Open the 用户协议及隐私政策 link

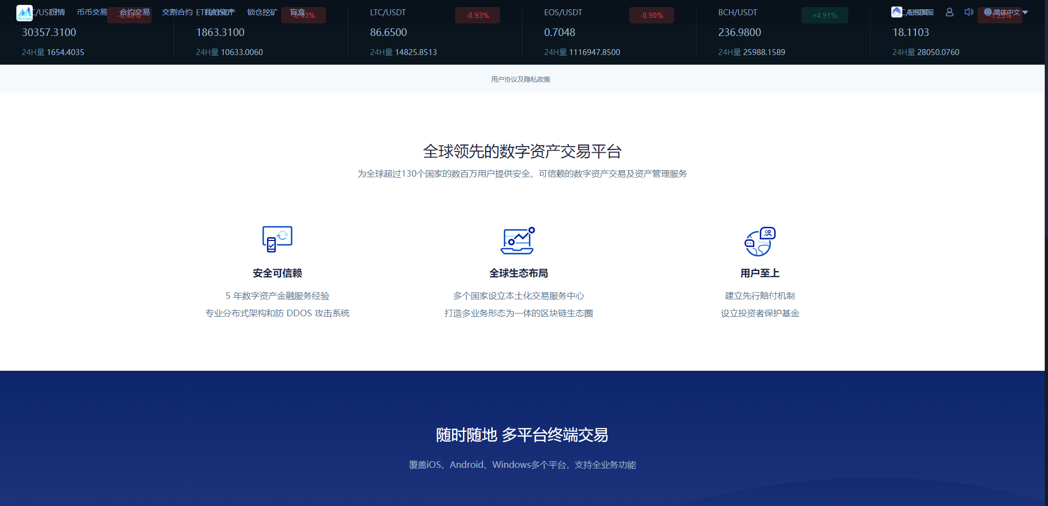[x=521, y=80]
